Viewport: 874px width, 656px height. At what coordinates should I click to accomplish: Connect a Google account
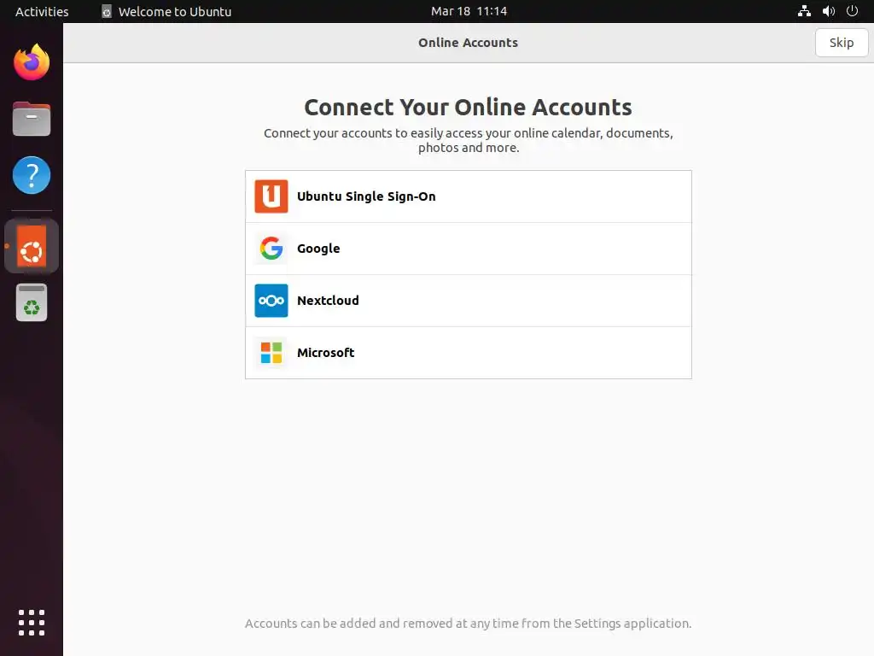click(469, 249)
